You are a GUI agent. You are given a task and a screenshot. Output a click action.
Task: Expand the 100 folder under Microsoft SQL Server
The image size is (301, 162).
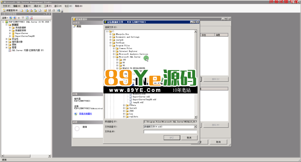point(117,60)
